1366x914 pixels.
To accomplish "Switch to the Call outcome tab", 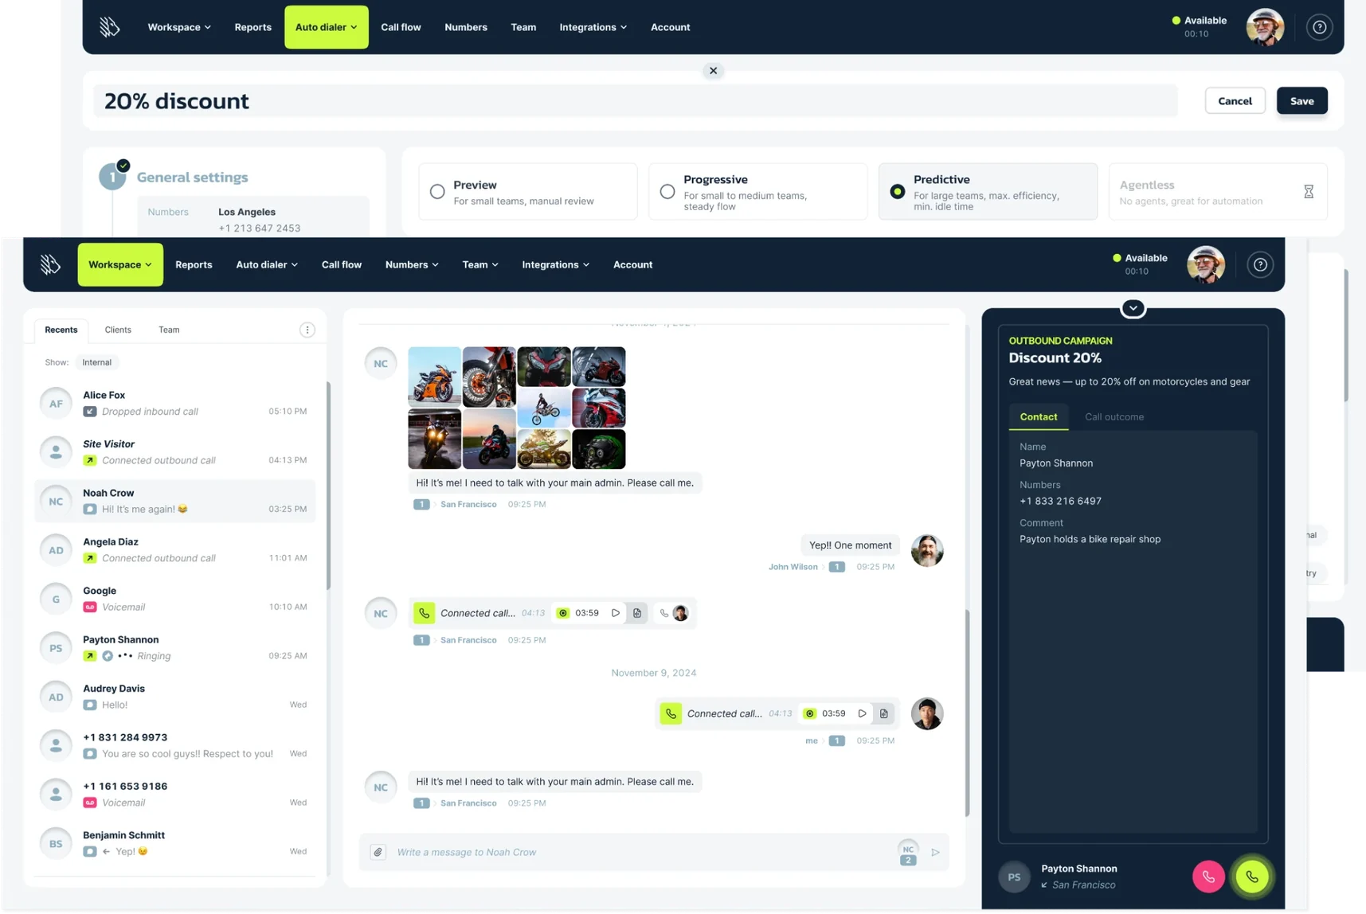I will pos(1114,417).
